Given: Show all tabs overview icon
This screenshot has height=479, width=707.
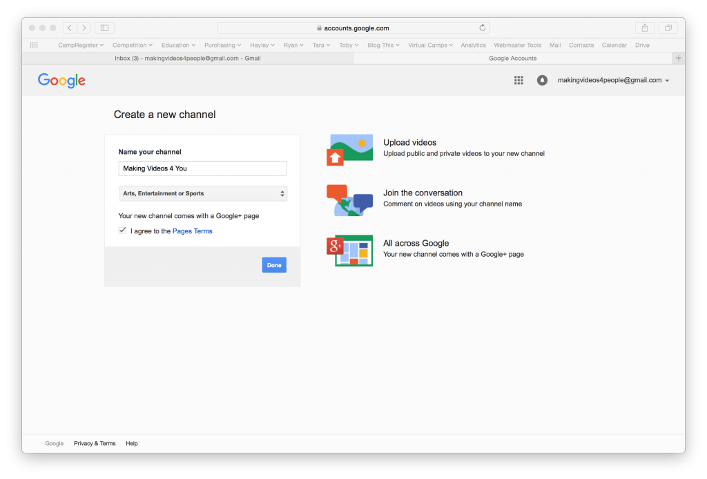Looking at the screenshot, I should (668, 28).
